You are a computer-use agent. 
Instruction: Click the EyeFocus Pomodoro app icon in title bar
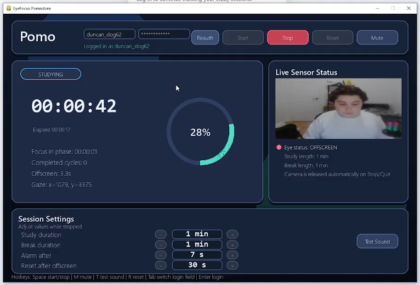(x=9, y=8)
